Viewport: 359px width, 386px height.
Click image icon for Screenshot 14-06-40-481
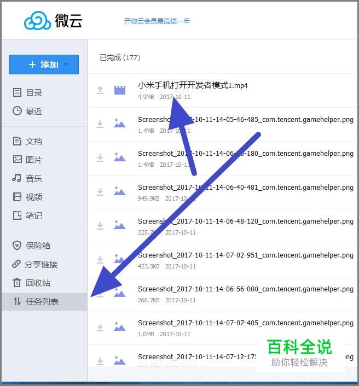point(119,191)
